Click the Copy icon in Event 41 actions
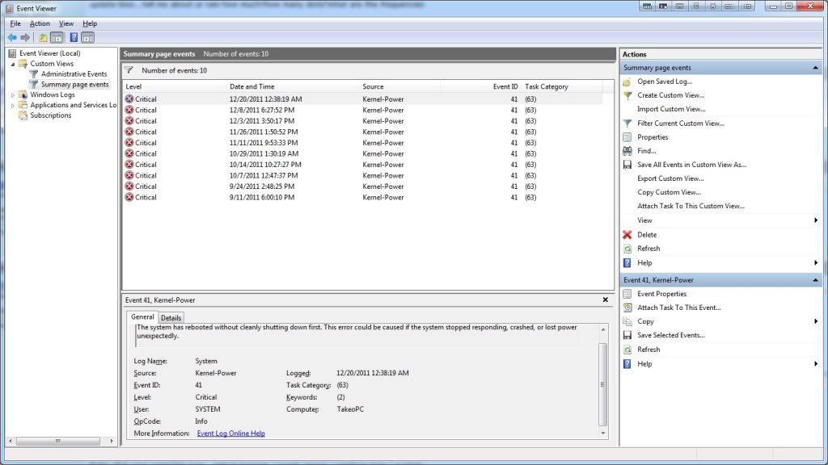This screenshot has height=465, width=828. pyautogui.click(x=627, y=321)
